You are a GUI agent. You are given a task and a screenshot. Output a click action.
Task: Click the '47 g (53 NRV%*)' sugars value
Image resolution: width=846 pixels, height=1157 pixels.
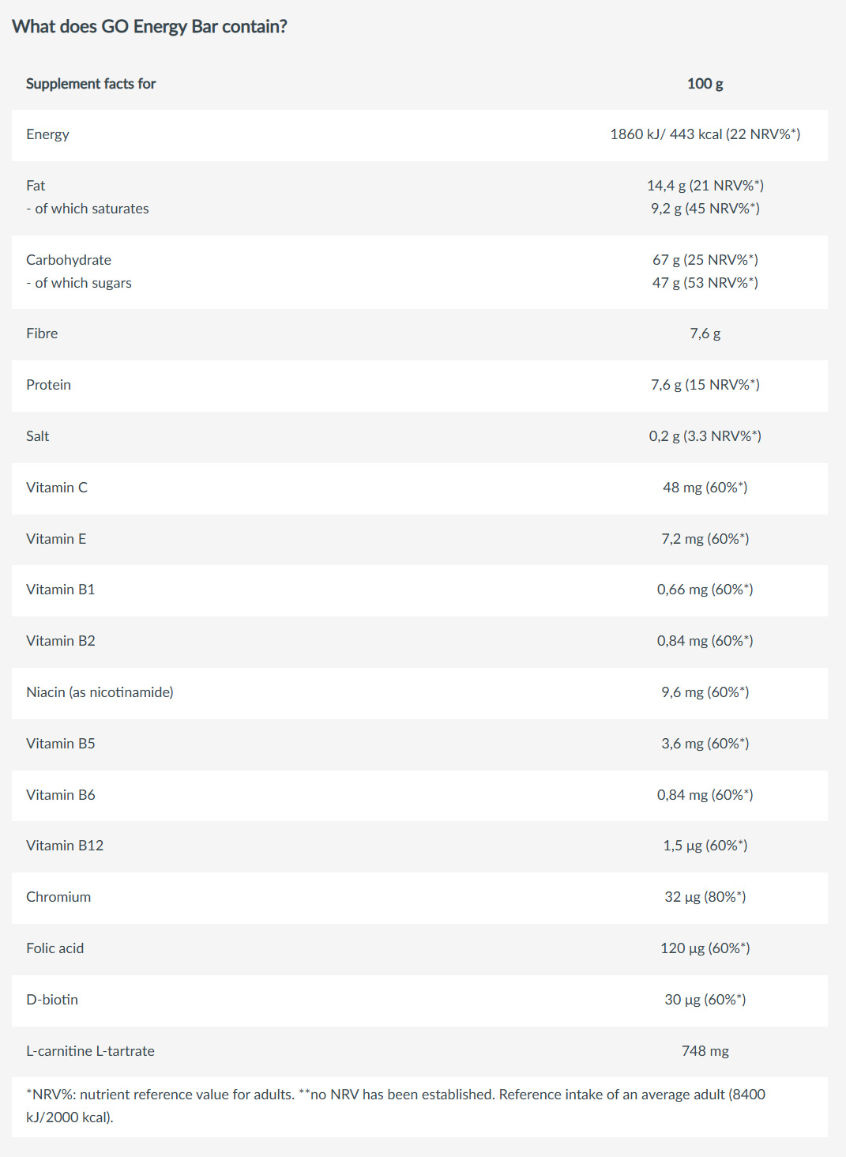pos(705,283)
